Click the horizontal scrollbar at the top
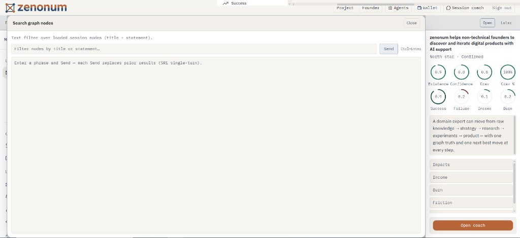 375,4
